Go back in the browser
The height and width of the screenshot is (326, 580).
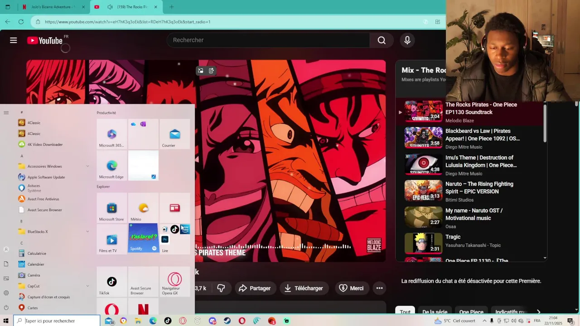8,22
